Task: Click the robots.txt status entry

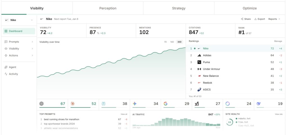Action: tap(243, 119)
